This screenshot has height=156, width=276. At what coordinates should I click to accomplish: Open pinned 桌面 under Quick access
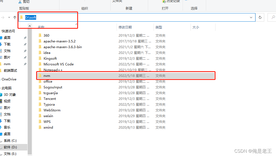7,38
